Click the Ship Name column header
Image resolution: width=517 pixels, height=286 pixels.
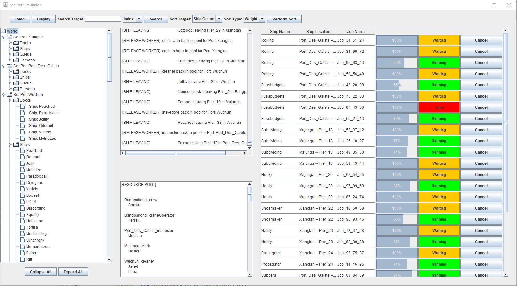point(280,31)
